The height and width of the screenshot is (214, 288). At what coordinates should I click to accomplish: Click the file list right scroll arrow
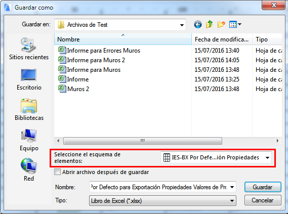tap(277, 141)
